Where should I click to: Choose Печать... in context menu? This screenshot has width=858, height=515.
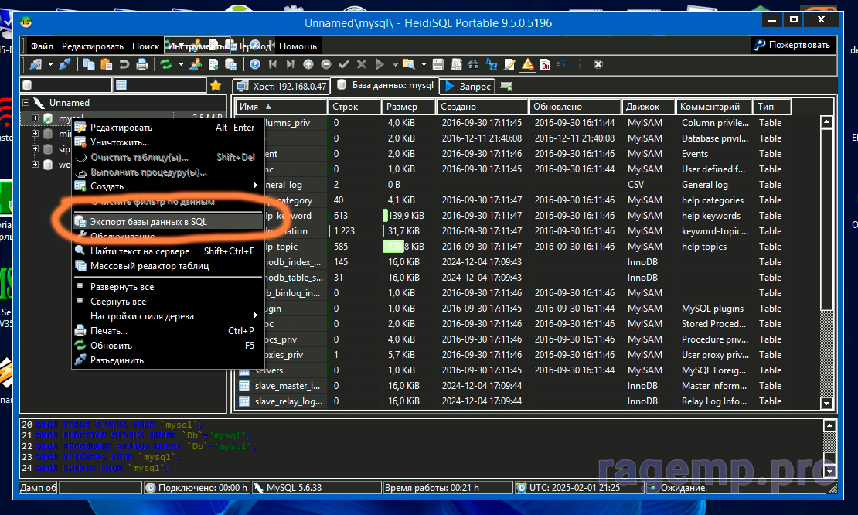(168, 331)
